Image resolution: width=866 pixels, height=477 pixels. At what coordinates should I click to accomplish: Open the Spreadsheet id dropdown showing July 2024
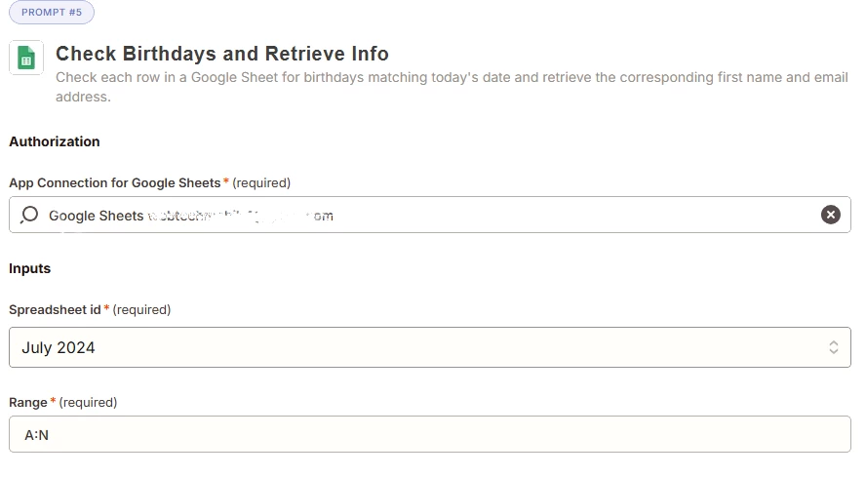(x=430, y=347)
